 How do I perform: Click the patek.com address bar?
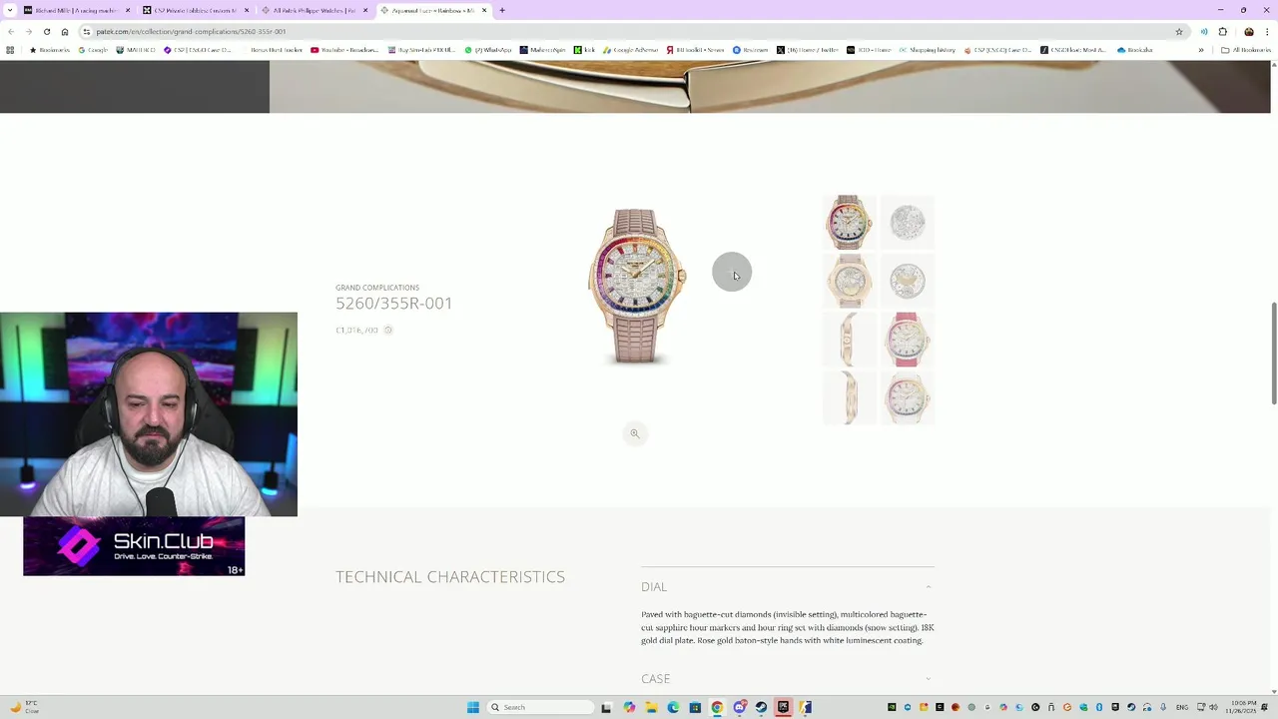[634, 31]
